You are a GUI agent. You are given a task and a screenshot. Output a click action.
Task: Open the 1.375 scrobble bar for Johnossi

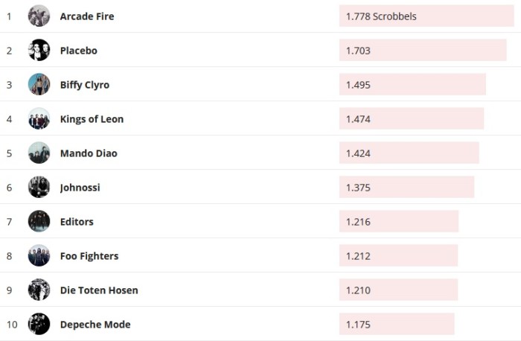(x=406, y=188)
